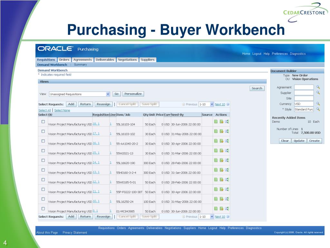Select checkbox for requisition 17.1

pos(43,131)
